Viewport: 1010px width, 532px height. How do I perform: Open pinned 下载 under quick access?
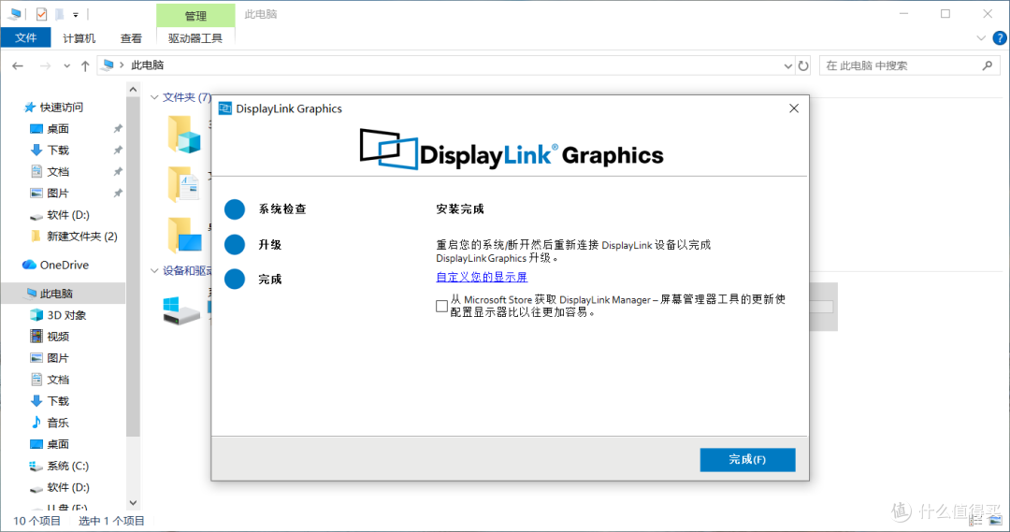(x=58, y=151)
